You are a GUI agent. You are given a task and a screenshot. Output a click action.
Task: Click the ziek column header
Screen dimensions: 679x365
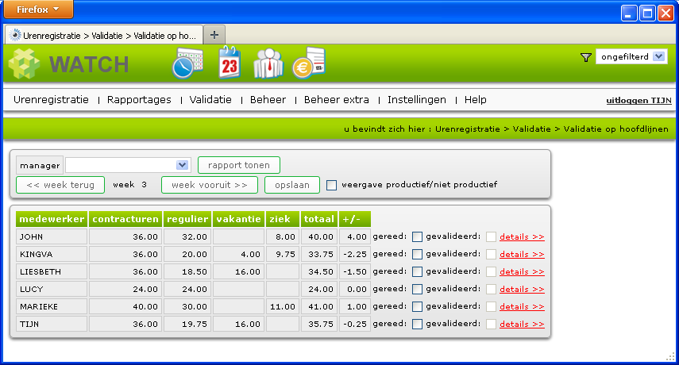click(x=283, y=219)
